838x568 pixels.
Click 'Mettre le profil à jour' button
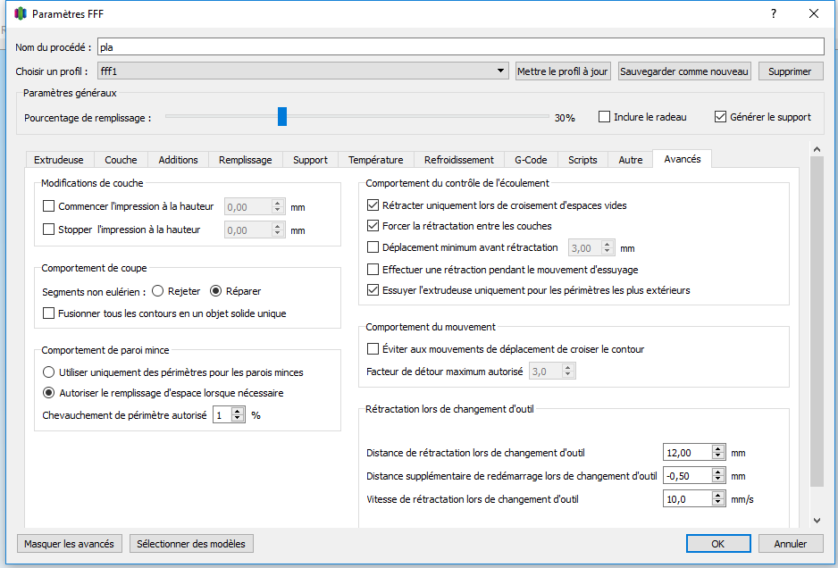click(563, 71)
